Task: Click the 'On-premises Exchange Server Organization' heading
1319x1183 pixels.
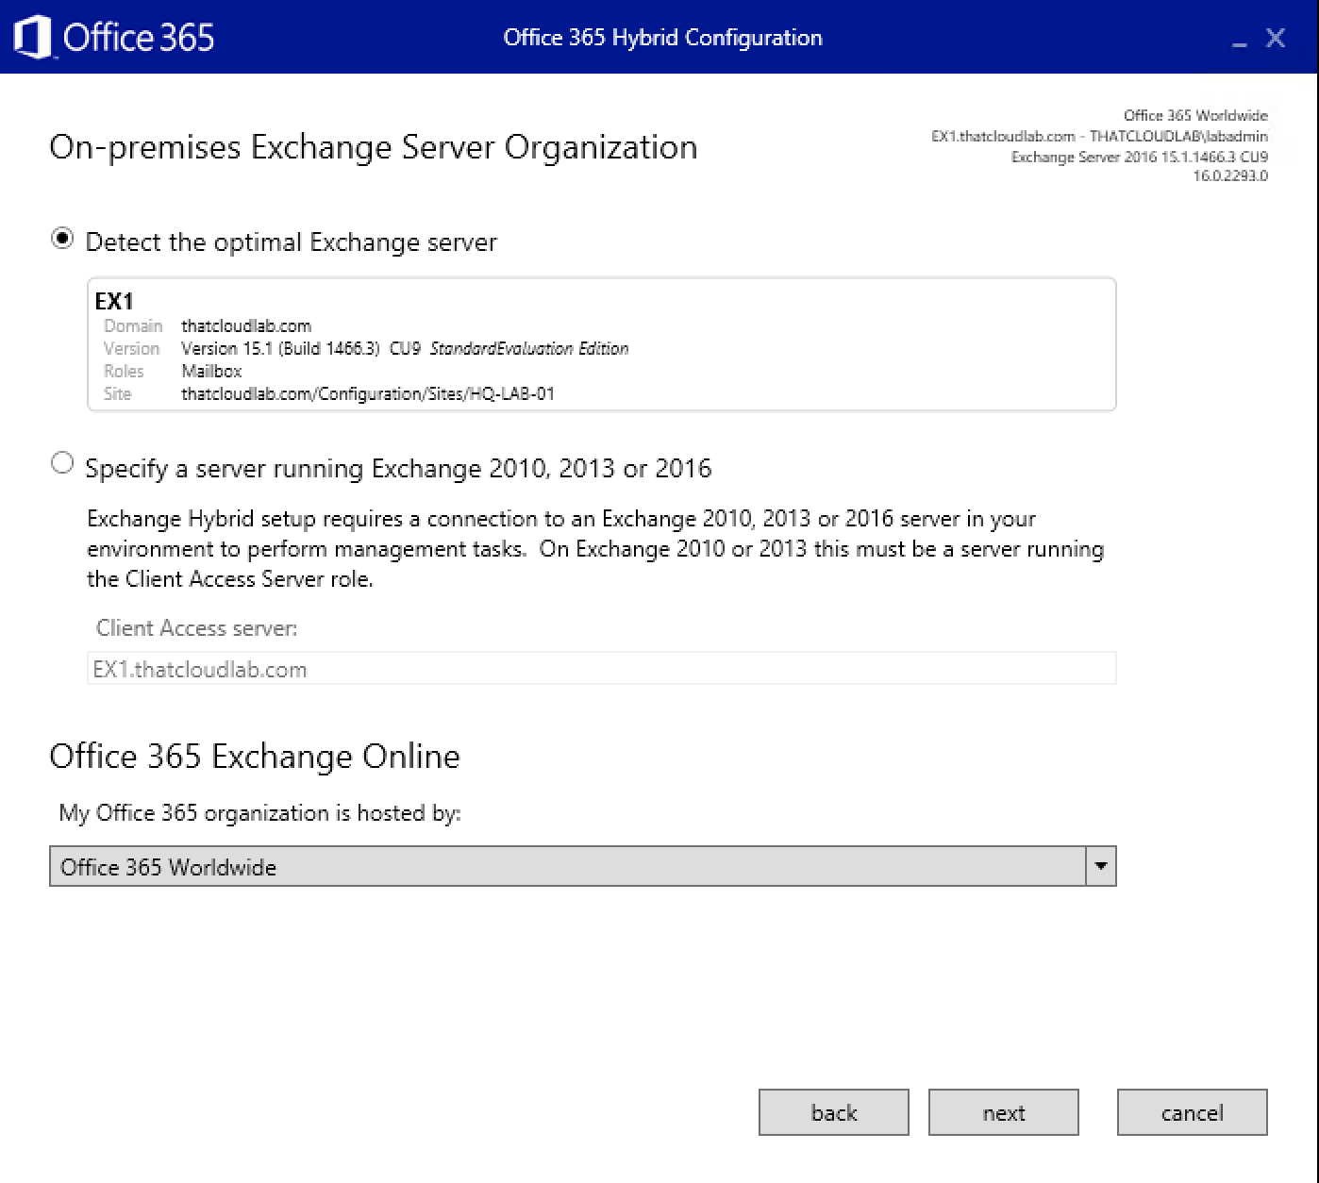Action: [x=373, y=147]
